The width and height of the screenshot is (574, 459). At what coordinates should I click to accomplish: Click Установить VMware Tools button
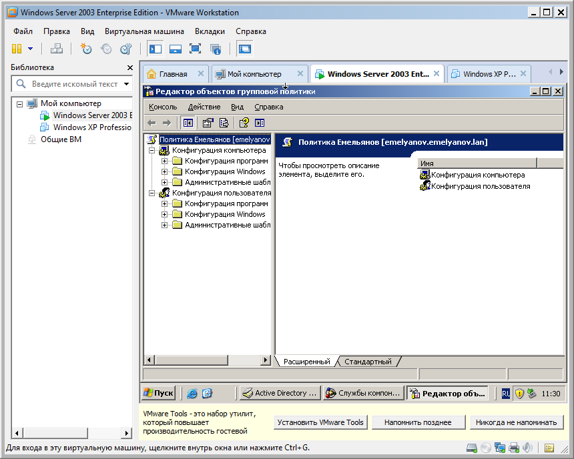tap(320, 422)
